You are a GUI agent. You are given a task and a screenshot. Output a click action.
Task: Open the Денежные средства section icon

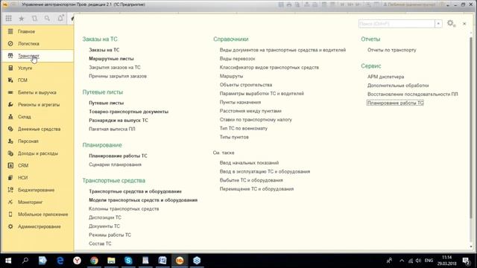pyautogui.click(x=10, y=129)
